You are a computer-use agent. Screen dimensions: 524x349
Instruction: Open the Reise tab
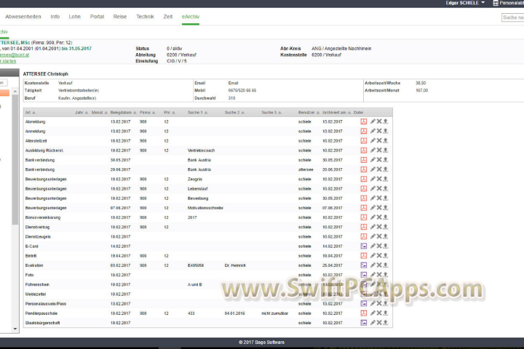point(119,17)
